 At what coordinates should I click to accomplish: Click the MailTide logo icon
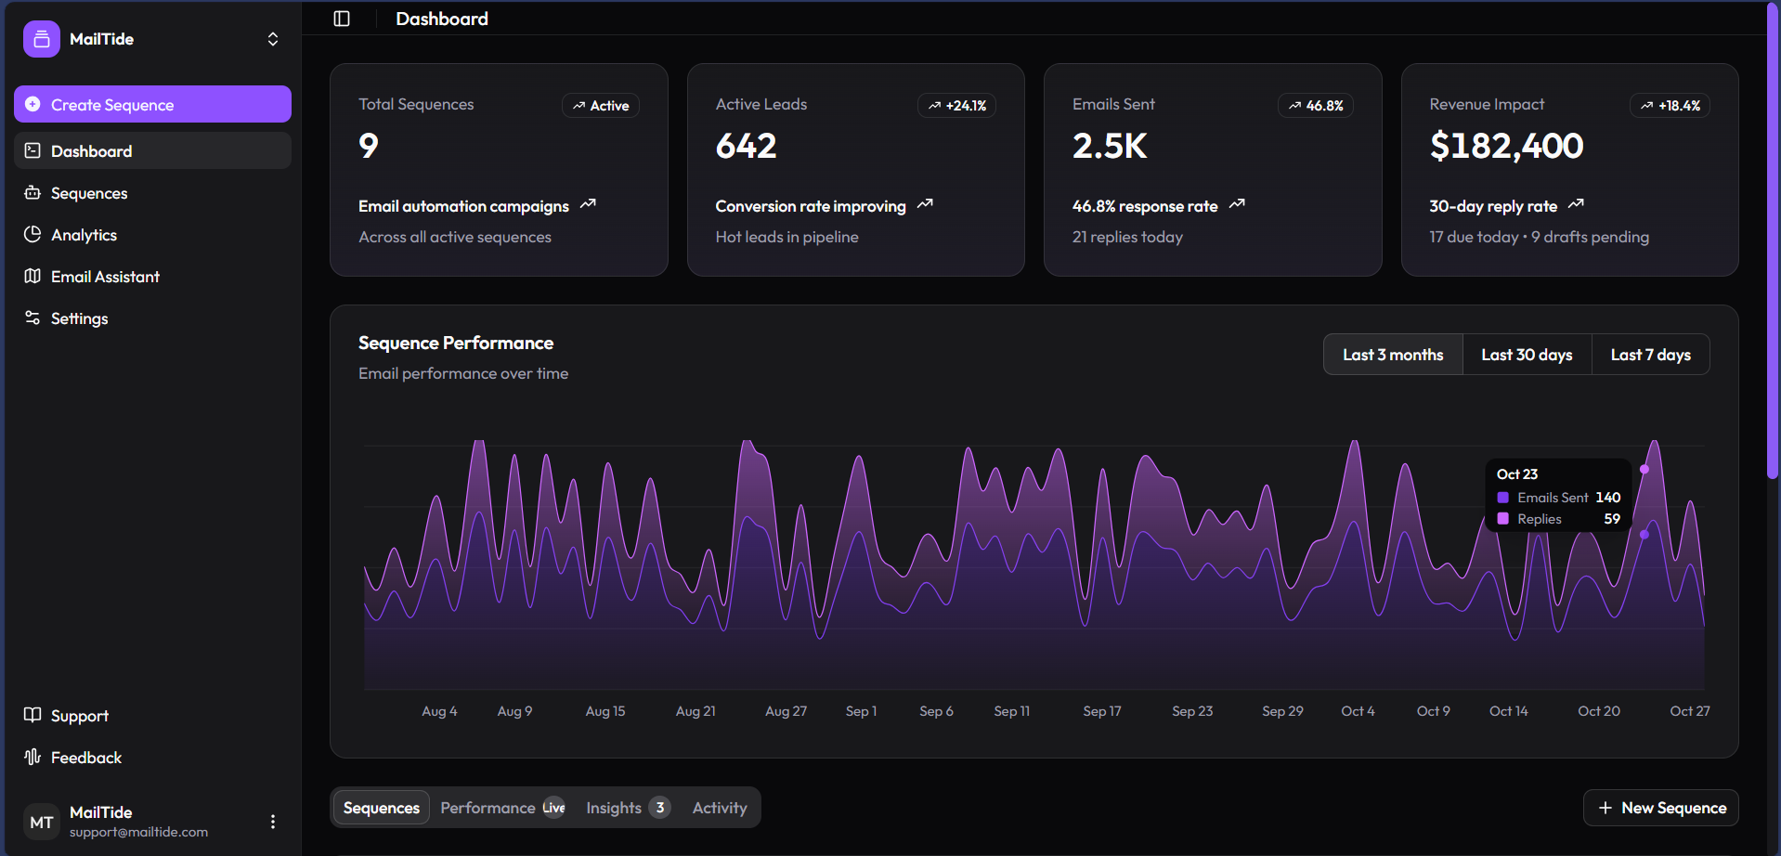point(42,39)
